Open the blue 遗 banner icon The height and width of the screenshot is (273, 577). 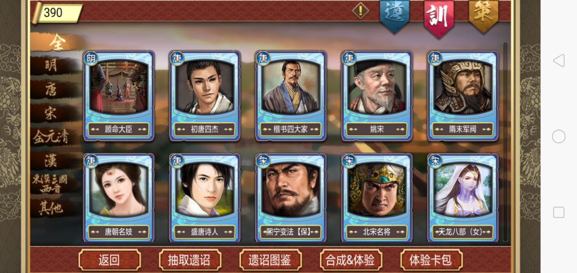[394, 16]
